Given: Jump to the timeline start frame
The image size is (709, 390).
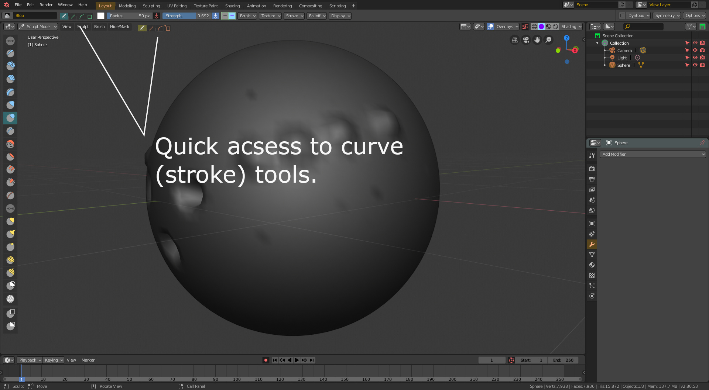Looking at the screenshot, I should coord(275,360).
